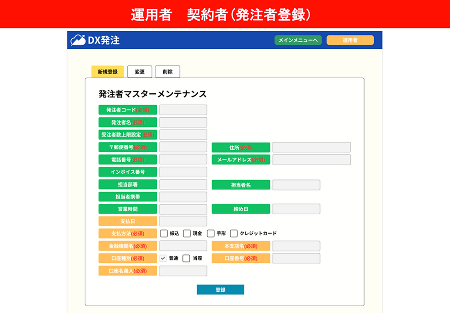This screenshot has width=450, height=313.
Task: Click the 口座種別(必須) orange label
Action: (x=128, y=258)
